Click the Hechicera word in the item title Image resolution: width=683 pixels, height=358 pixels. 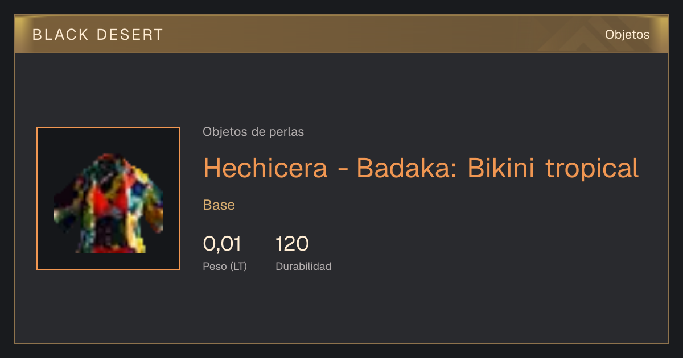coord(265,168)
